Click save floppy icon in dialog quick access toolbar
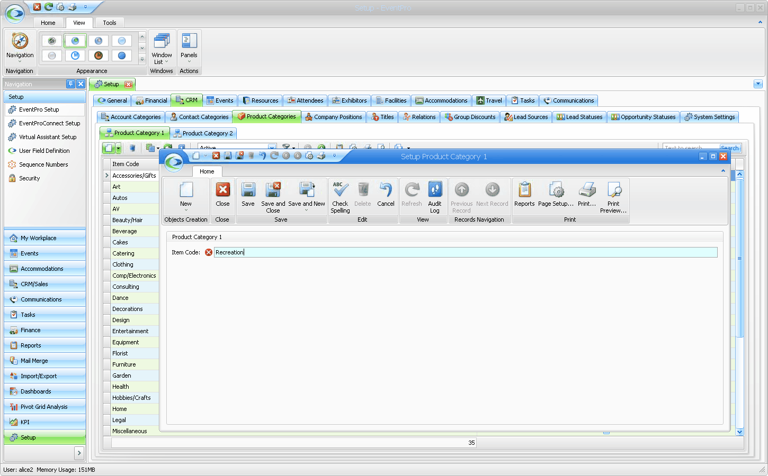Screen dimensions: 768x476 click(228, 155)
